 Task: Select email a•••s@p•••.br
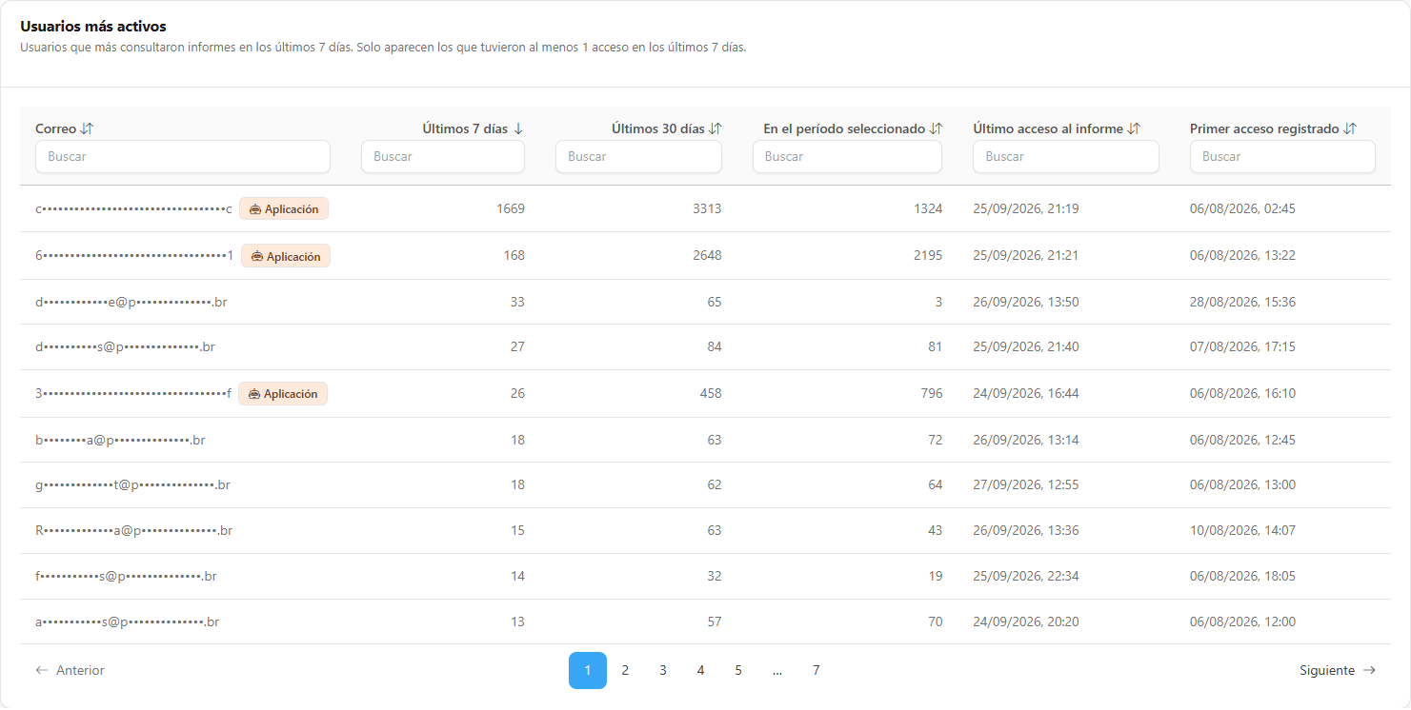pyautogui.click(x=128, y=621)
